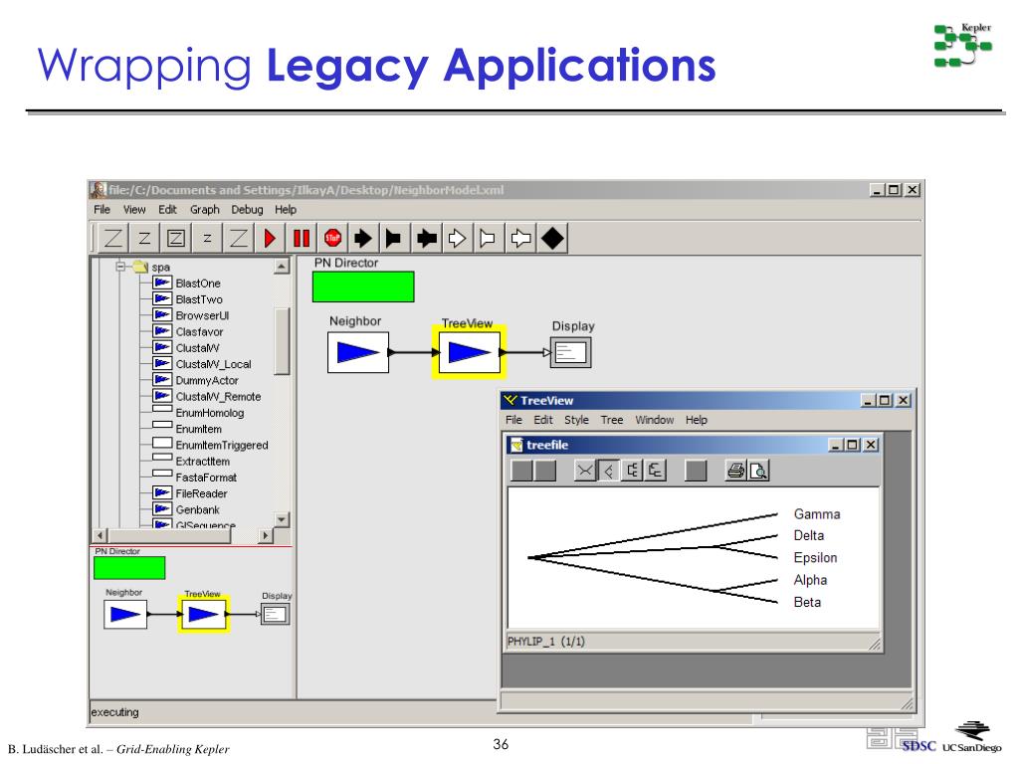This screenshot has height=764, width=1019.
Task: Choose the phylogram style icon
Action: (x=655, y=471)
